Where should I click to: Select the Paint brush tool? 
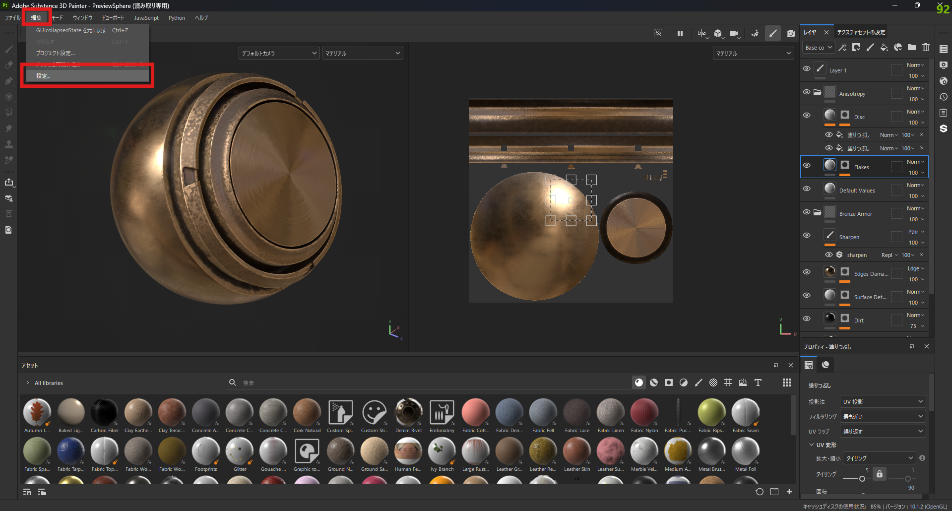8,49
